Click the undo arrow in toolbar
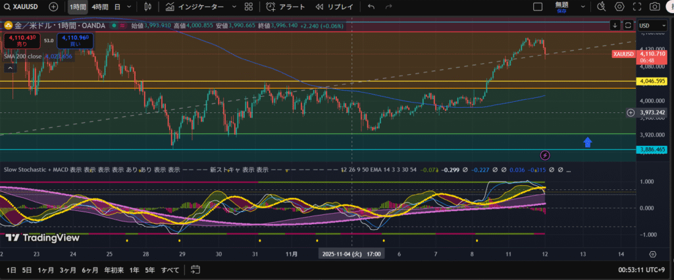 pos(371,7)
